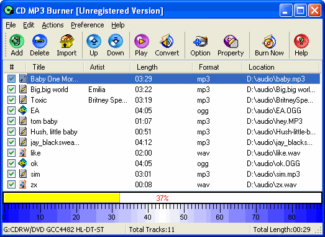Click the red Help toolbar icon
This screenshot has width=325, height=237.
tap(301, 41)
